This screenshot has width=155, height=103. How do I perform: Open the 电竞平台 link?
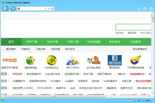pos(61,88)
